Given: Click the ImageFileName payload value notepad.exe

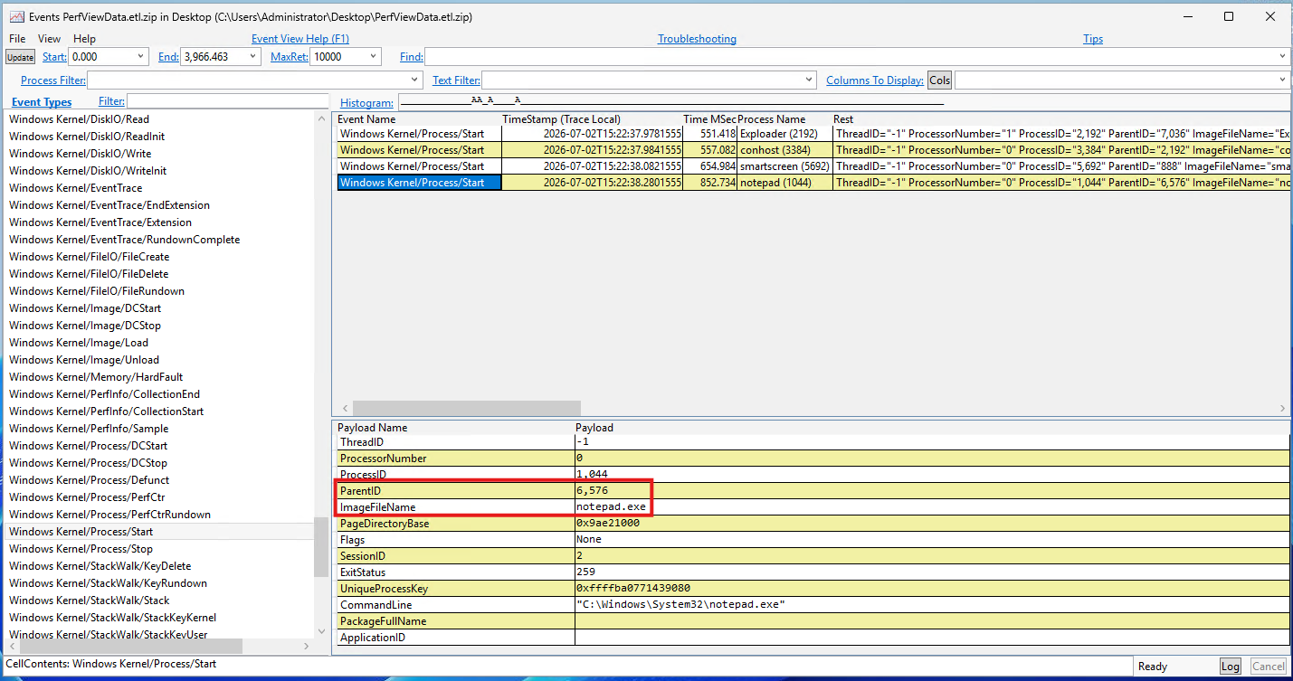Looking at the screenshot, I should coord(611,506).
